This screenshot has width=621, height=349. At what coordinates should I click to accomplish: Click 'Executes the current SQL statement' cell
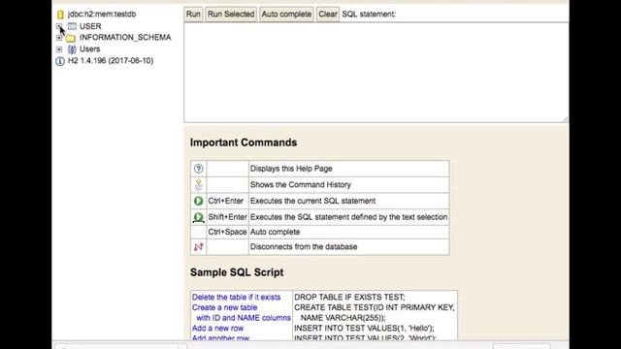click(x=349, y=201)
